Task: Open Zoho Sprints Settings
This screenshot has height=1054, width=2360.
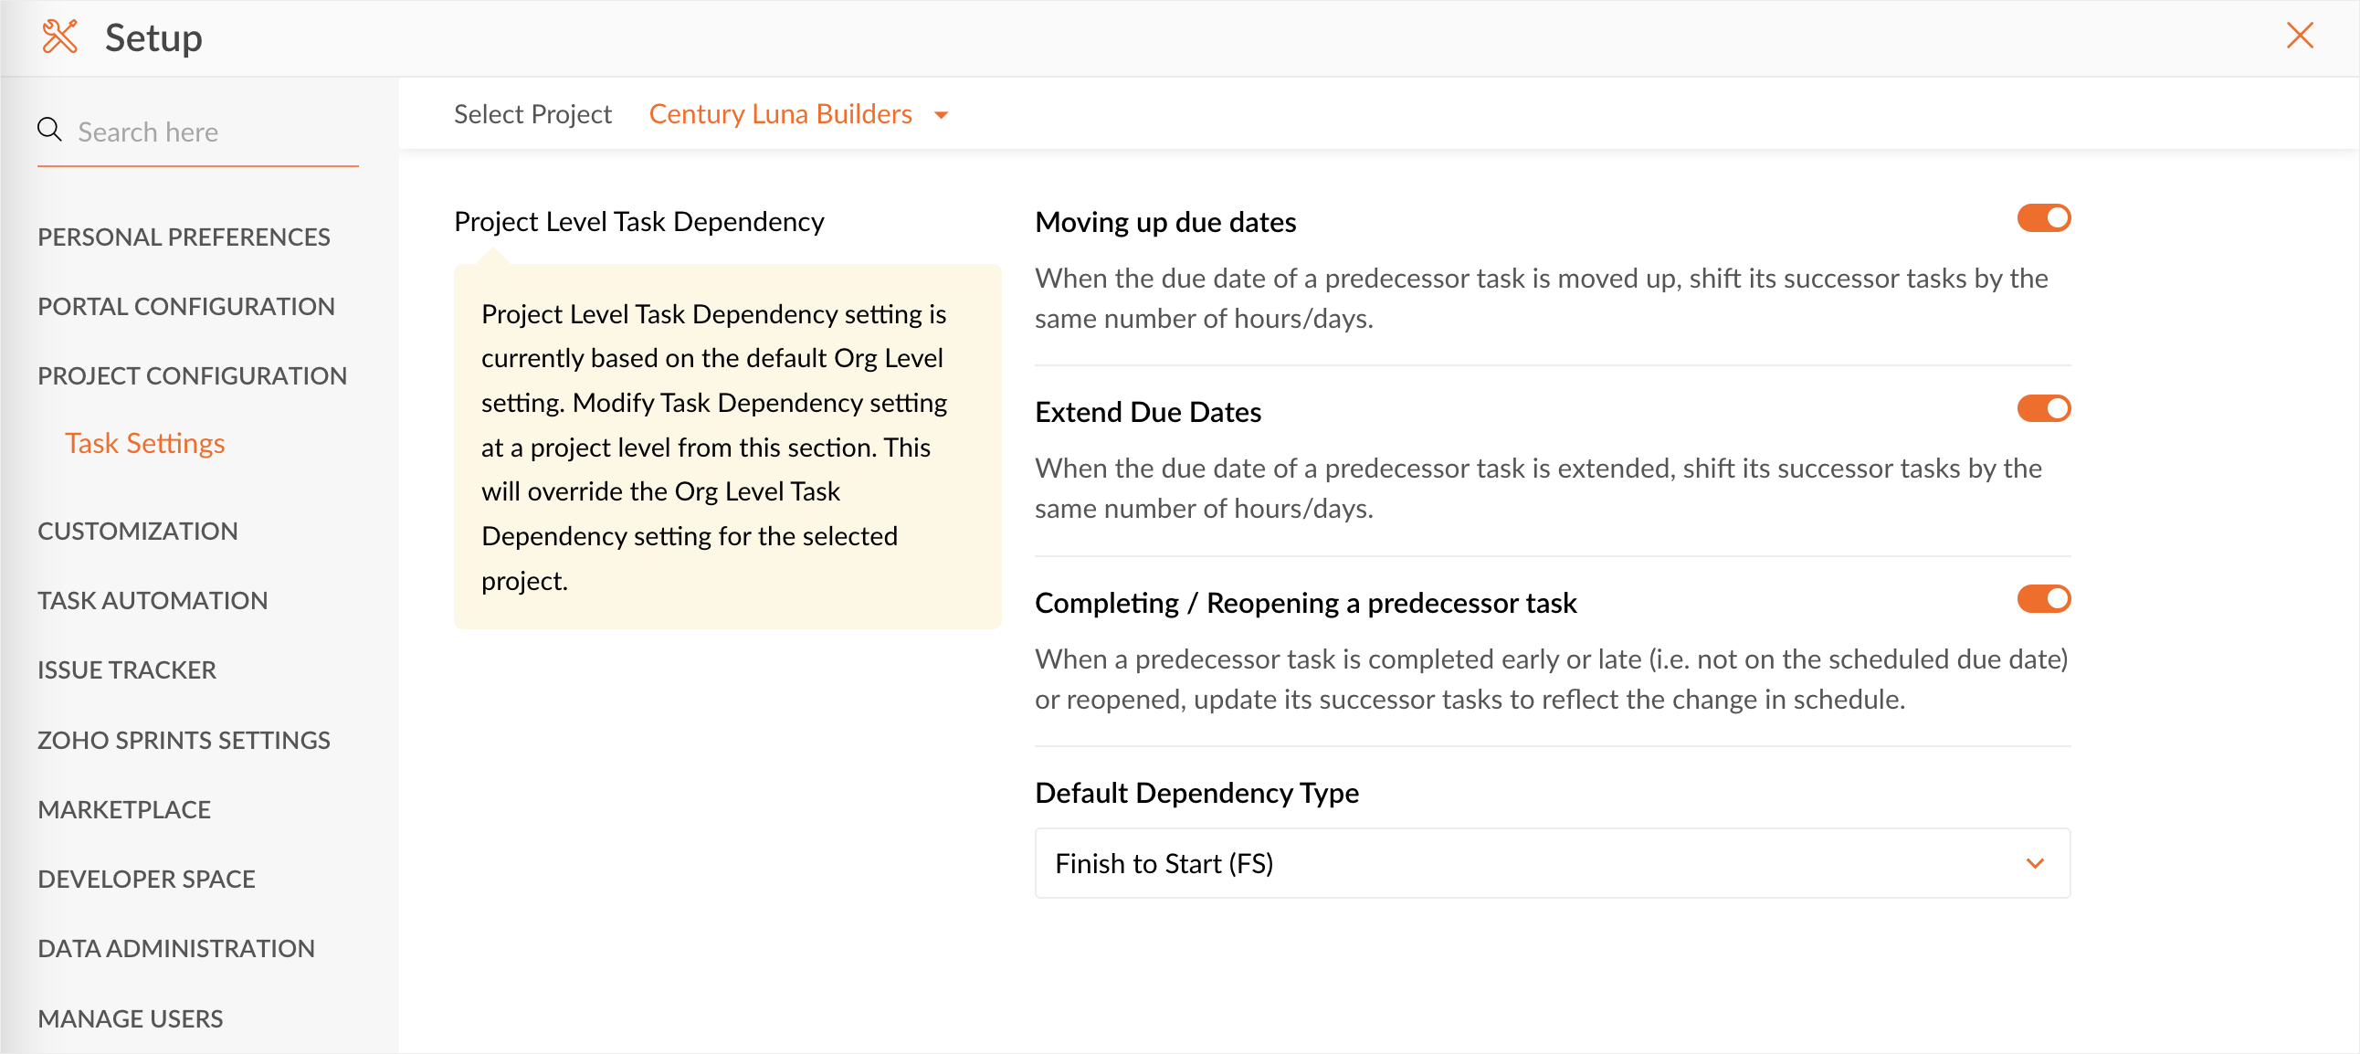Action: click(x=184, y=740)
